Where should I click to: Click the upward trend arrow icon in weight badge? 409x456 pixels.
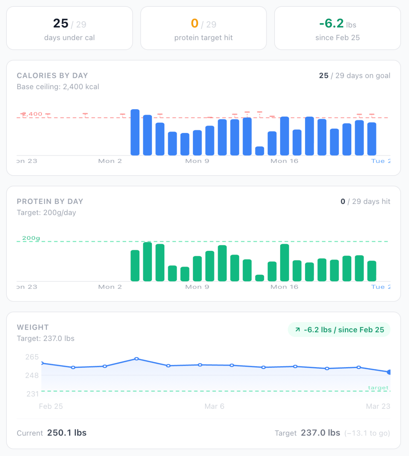click(x=298, y=330)
